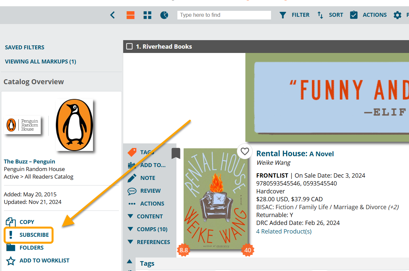Click the Add To books icon
Viewport: 409px width, 271px height.
(x=132, y=165)
